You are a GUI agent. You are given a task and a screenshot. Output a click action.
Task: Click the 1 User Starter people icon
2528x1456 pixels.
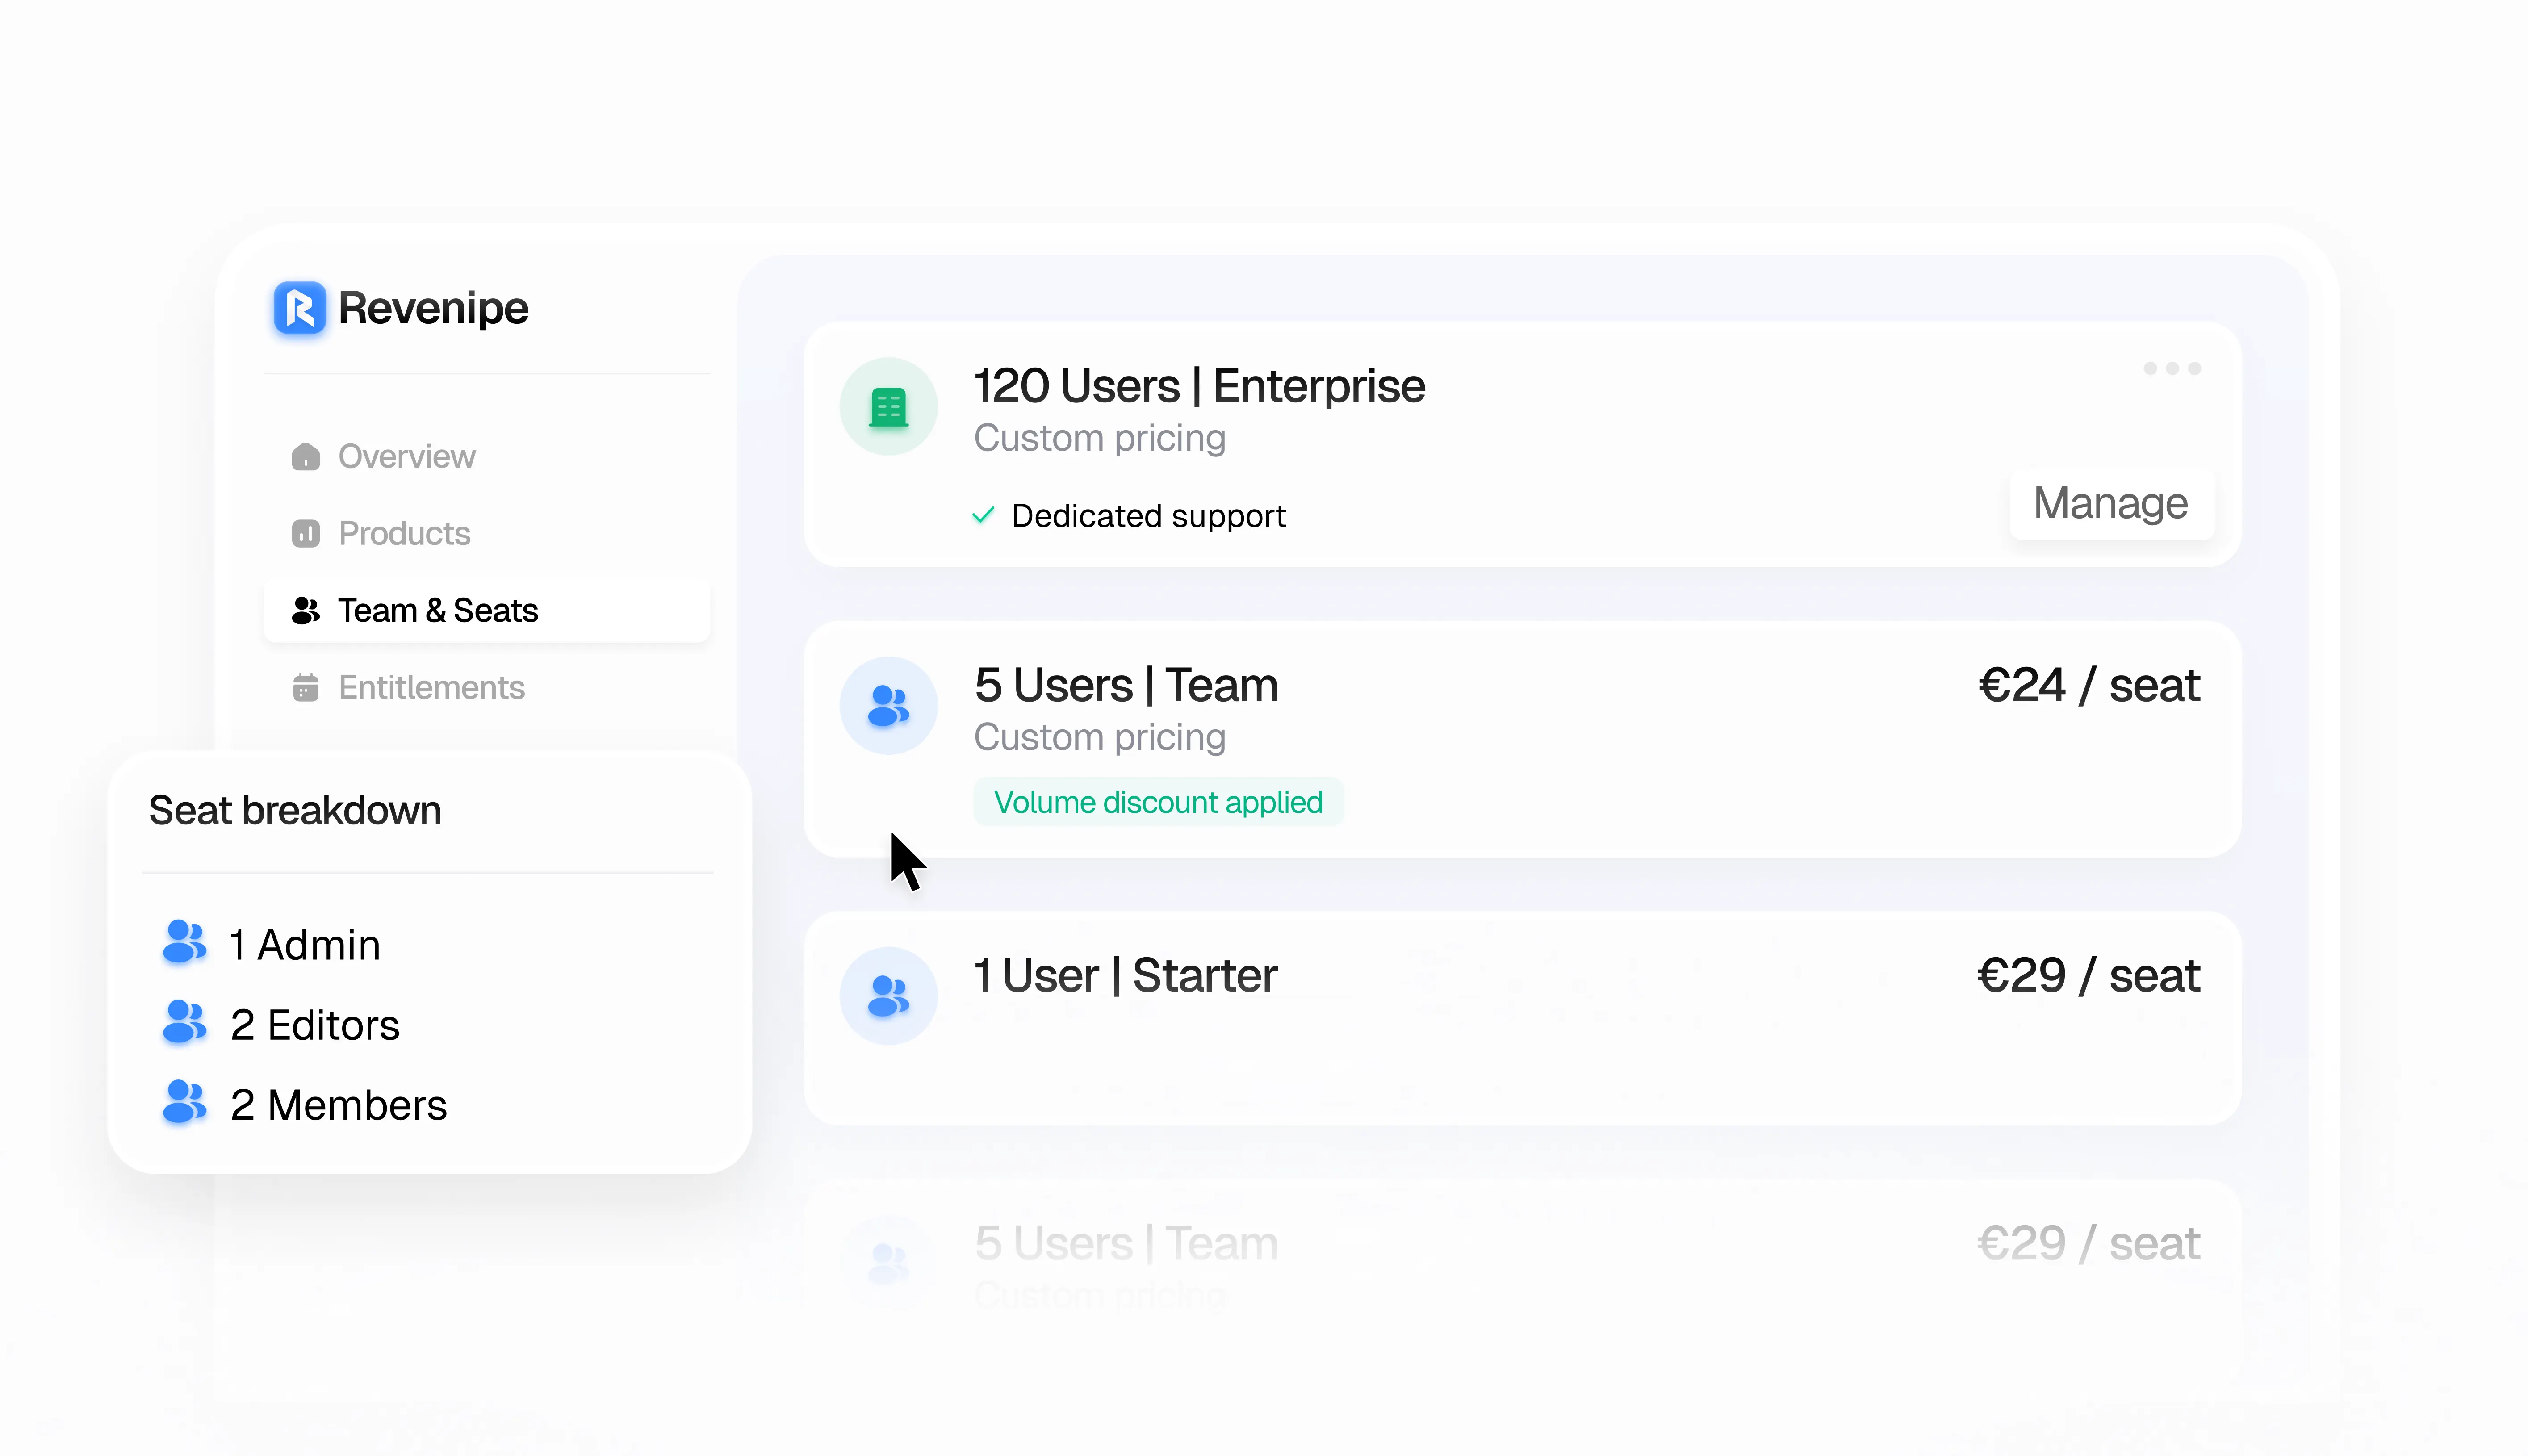tap(888, 995)
